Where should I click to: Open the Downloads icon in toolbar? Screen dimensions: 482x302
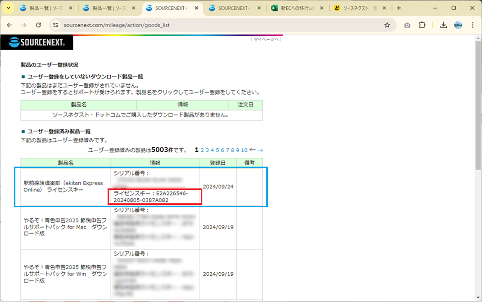[x=444, y=25]
